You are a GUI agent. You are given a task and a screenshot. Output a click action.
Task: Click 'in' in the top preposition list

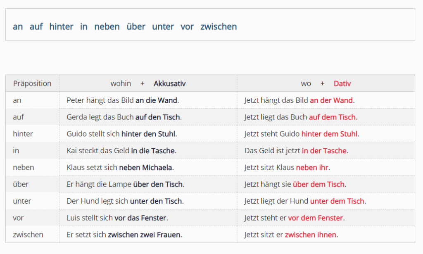coord(83,26)
